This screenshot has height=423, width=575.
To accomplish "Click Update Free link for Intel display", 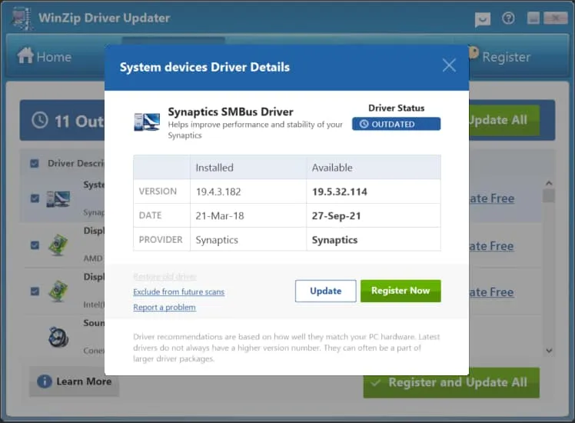I will tap(492, 292).
